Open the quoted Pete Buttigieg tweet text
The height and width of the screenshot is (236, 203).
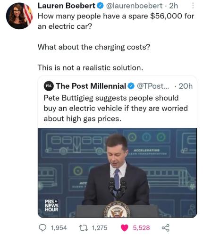tap(116, 108)
